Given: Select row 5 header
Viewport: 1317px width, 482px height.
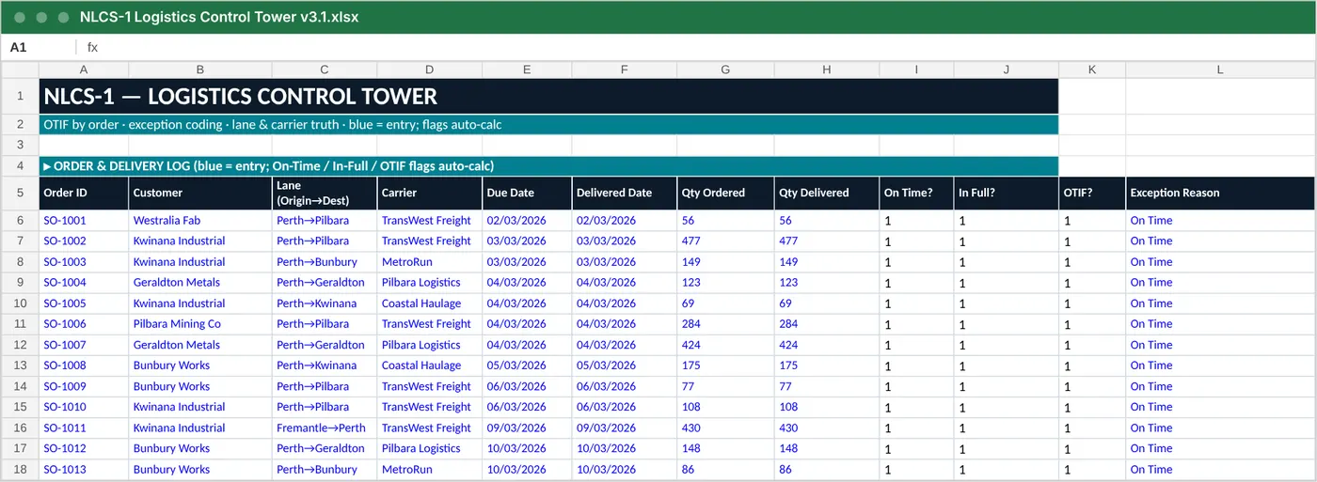Looking at the screenshot, I should point(20,193).
